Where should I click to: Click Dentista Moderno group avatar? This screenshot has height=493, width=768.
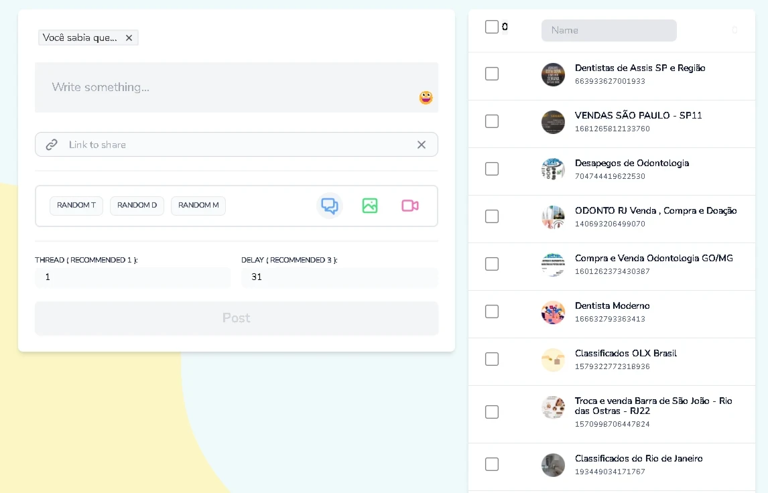(x=553, y=312)
